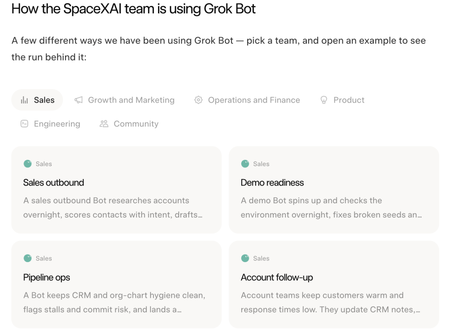The height and width of the screenshot is (334, 454).
Task: Open the Account follow-up example title
Action: [x=277, y=277]
